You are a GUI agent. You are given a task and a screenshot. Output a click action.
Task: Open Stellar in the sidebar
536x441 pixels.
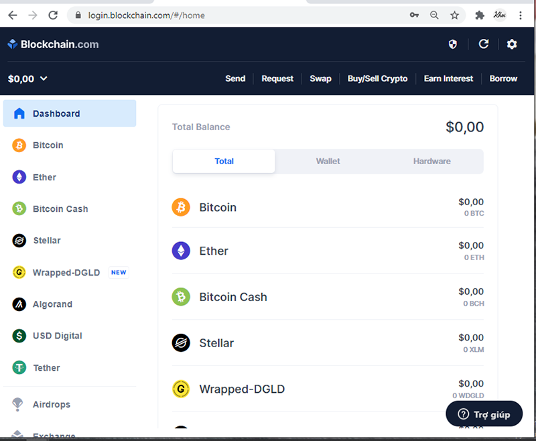tap(47, 241)
